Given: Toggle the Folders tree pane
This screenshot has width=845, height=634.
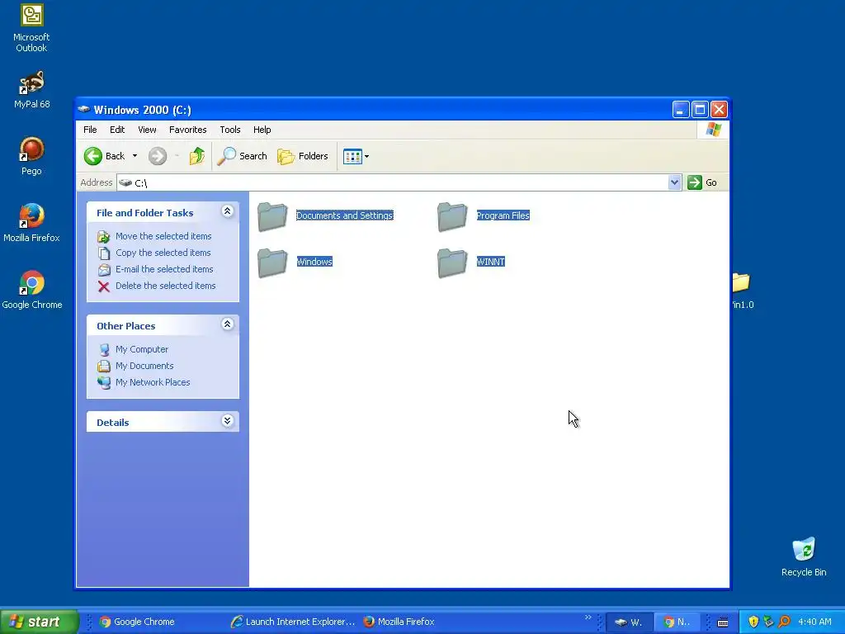Looking at the screenshot, I should [302, 156].
